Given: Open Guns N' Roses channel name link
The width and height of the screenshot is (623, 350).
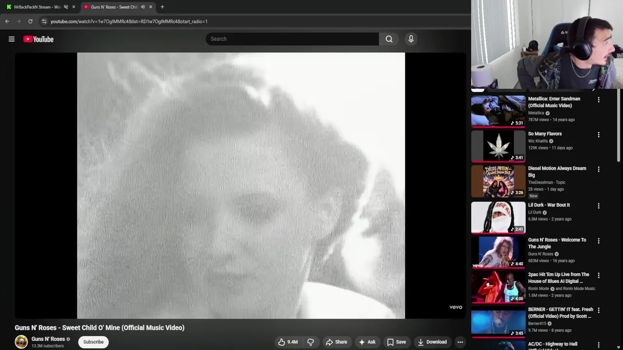Looking at the screenshot, I should pos(48,339).
